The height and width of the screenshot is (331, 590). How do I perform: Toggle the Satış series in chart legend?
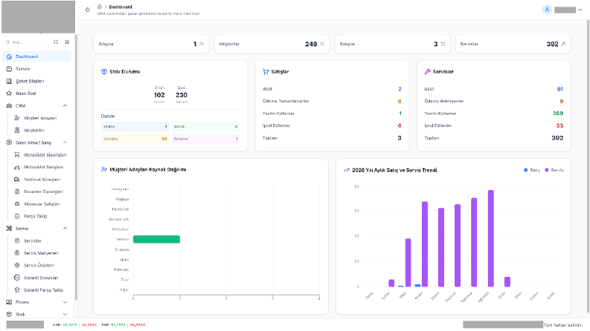(x=532, y=170)
